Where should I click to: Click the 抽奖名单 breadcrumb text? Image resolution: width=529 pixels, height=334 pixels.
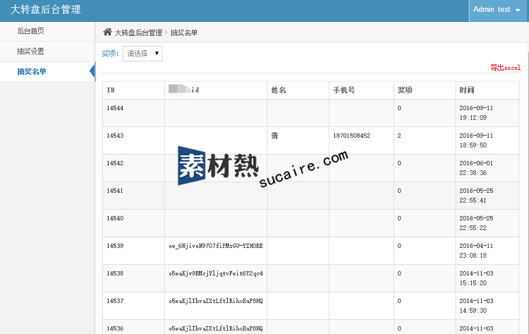click(184, 32)
